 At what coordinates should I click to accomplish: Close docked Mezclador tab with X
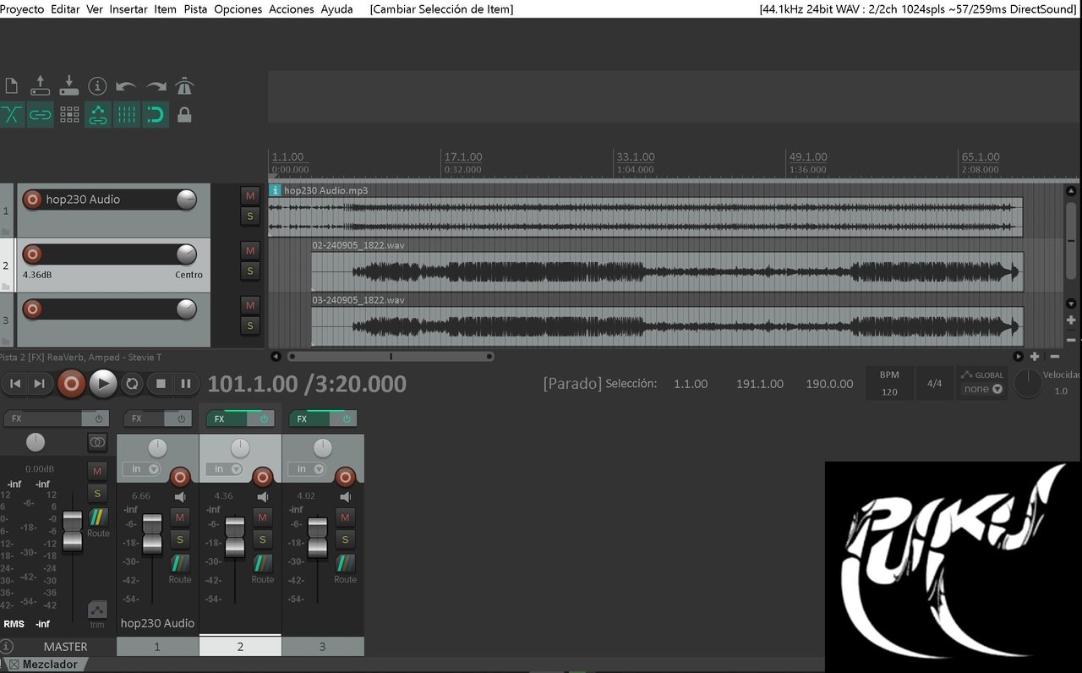pyautogui.click(x=14, y=665)
